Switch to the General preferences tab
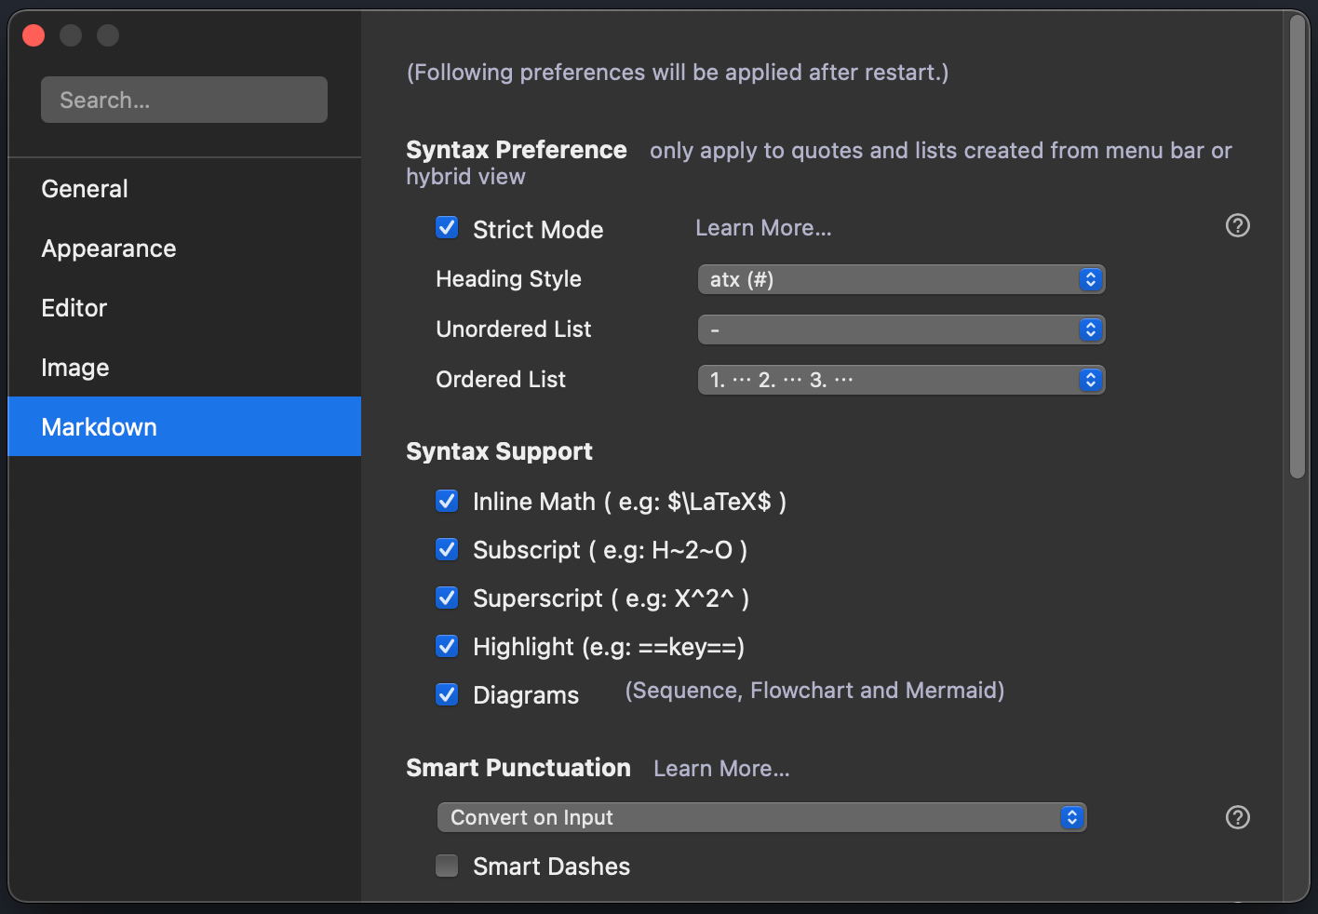The height and width of the screenshot is (914, 1318). [85, 189]
